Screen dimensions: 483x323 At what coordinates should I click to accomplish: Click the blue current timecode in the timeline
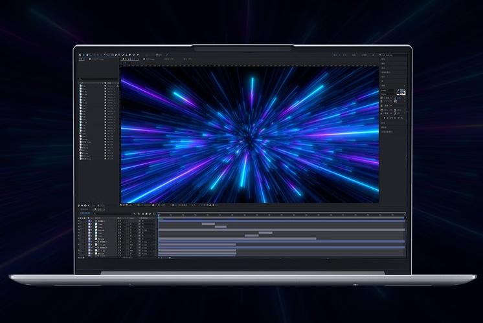pyautogui.click(x=85, y=213)
